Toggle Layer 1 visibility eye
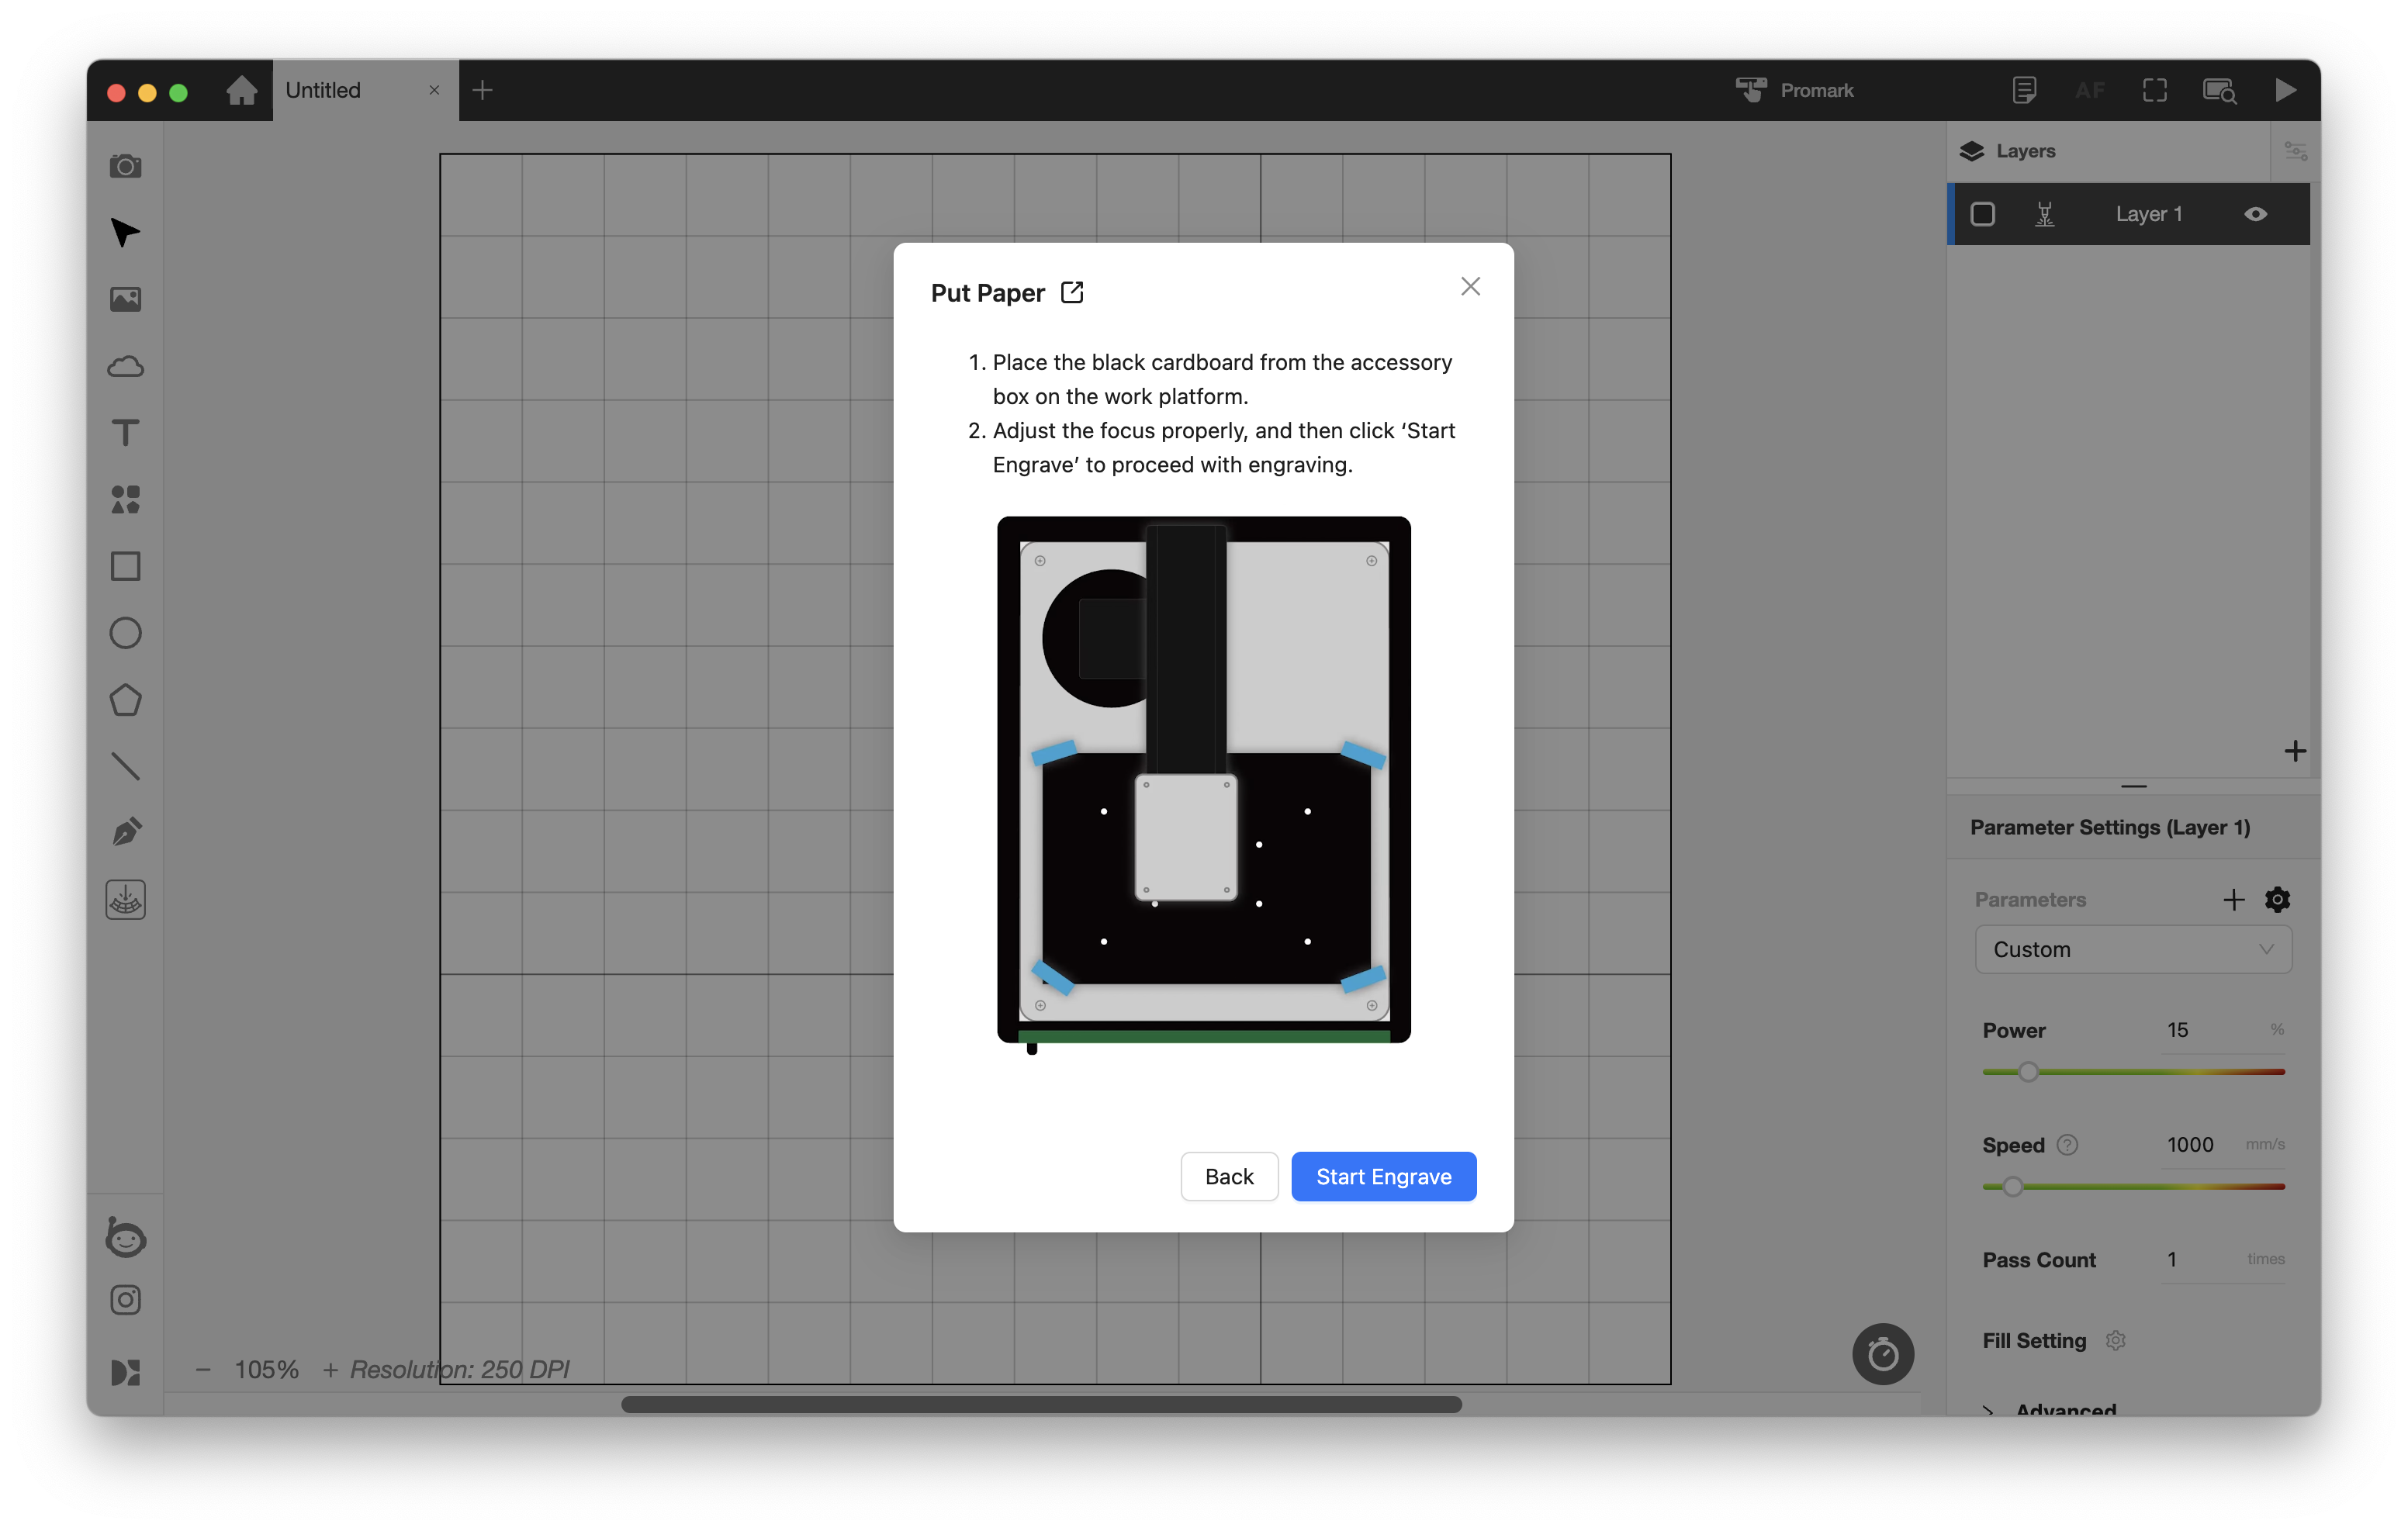The width and height of the screenshot is (2408, 1531). click(x=2255, y=214)
